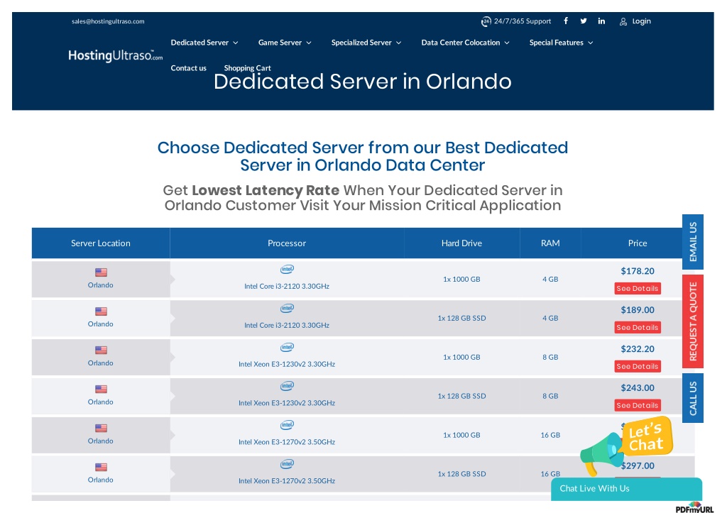Click Intel logo in the $297.00 row
This screenshot has width=727, height=513.
pyautogui.click(x=287, y=464)
